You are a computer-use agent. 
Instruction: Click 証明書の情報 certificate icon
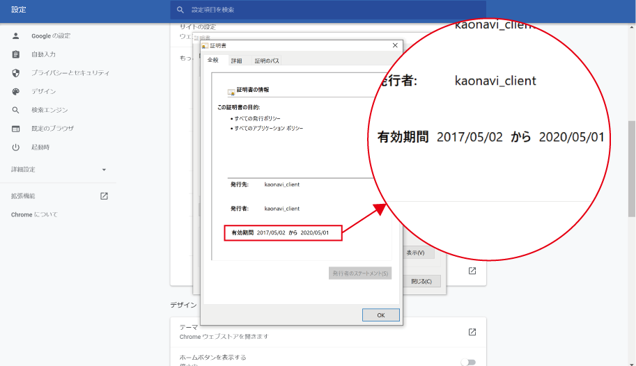pos(231,92)
